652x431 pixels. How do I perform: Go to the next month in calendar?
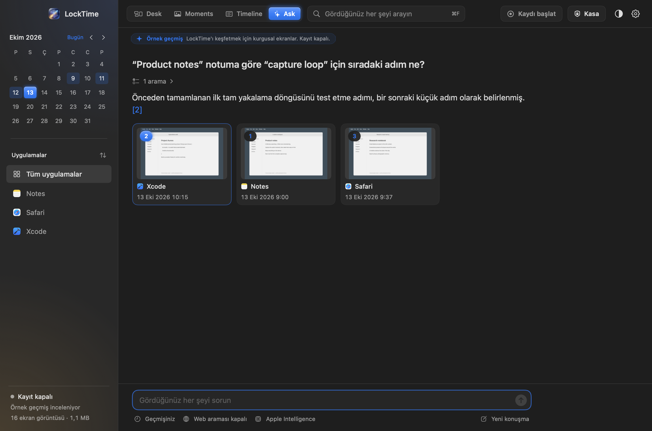coord(103,37)
